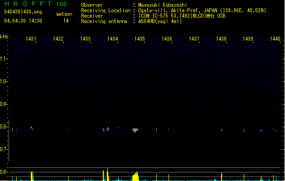Screen dimensions: 285x181
Task: Click the A504HB(yagi 4el) antenna text
Action: (160, 21)
